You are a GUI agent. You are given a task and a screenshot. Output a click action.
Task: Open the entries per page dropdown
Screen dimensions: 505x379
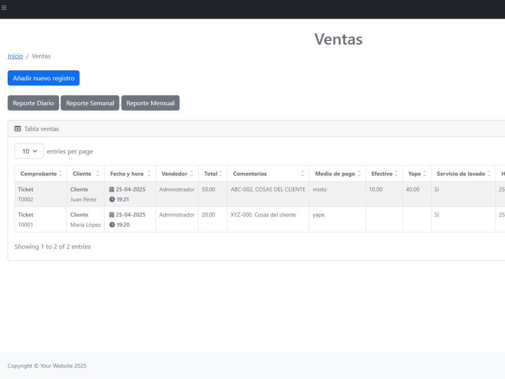click(x=29, y=151)
